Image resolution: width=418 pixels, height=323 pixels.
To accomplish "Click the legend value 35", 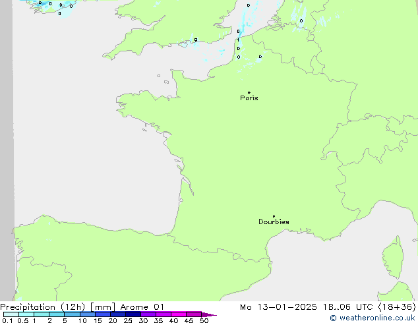I will point(158,320).
